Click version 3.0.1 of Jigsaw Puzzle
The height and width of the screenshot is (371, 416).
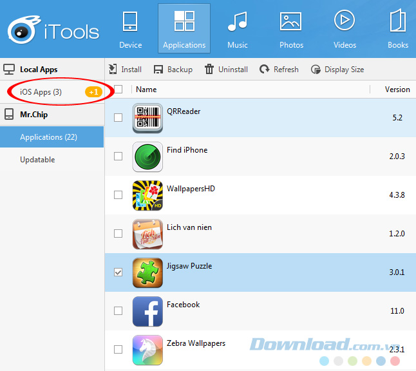point(397,272)
